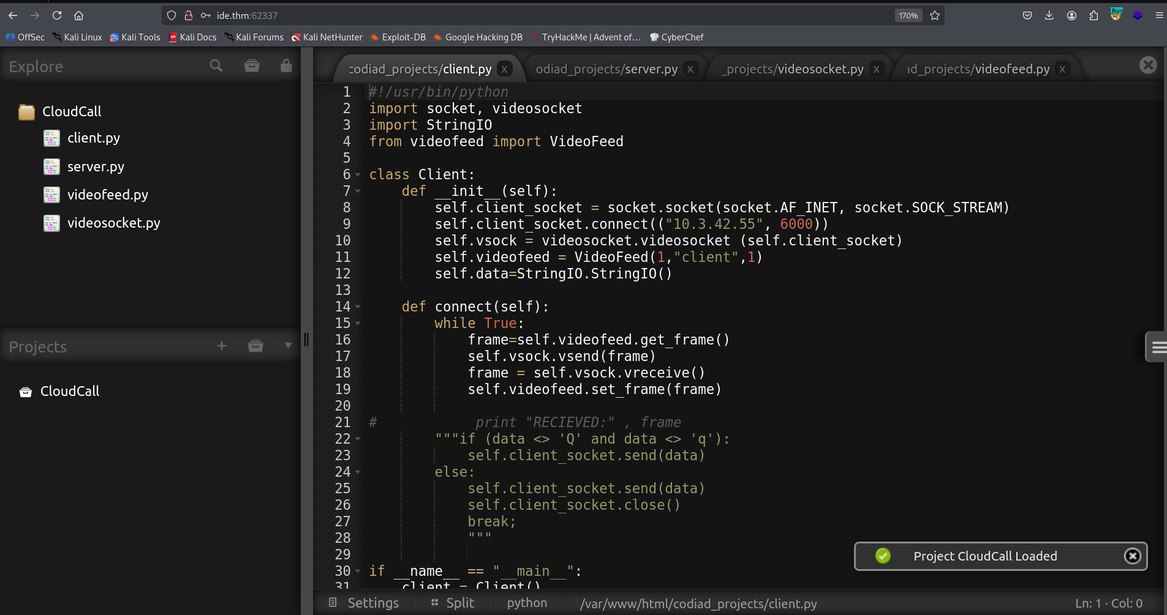1167x615 pixels.
Task: Click the lock icon in Explore panel
Action: click(x=285, y=65)
